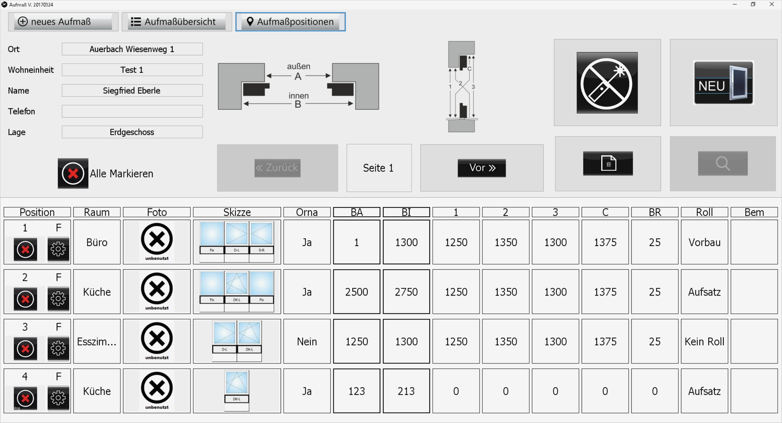Screen dimensions: 782x423
Task: Click Alle Markieren red X icon
Action: coord(73,173)
